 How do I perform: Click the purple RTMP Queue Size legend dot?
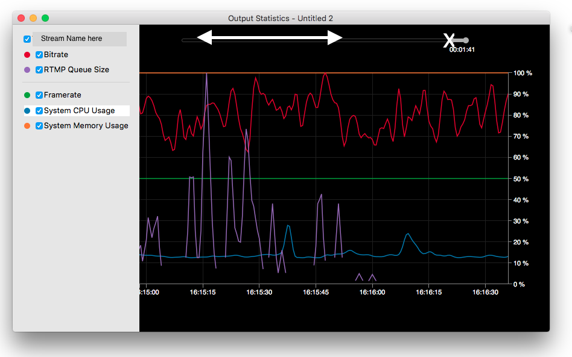click(x=26, y=69)
